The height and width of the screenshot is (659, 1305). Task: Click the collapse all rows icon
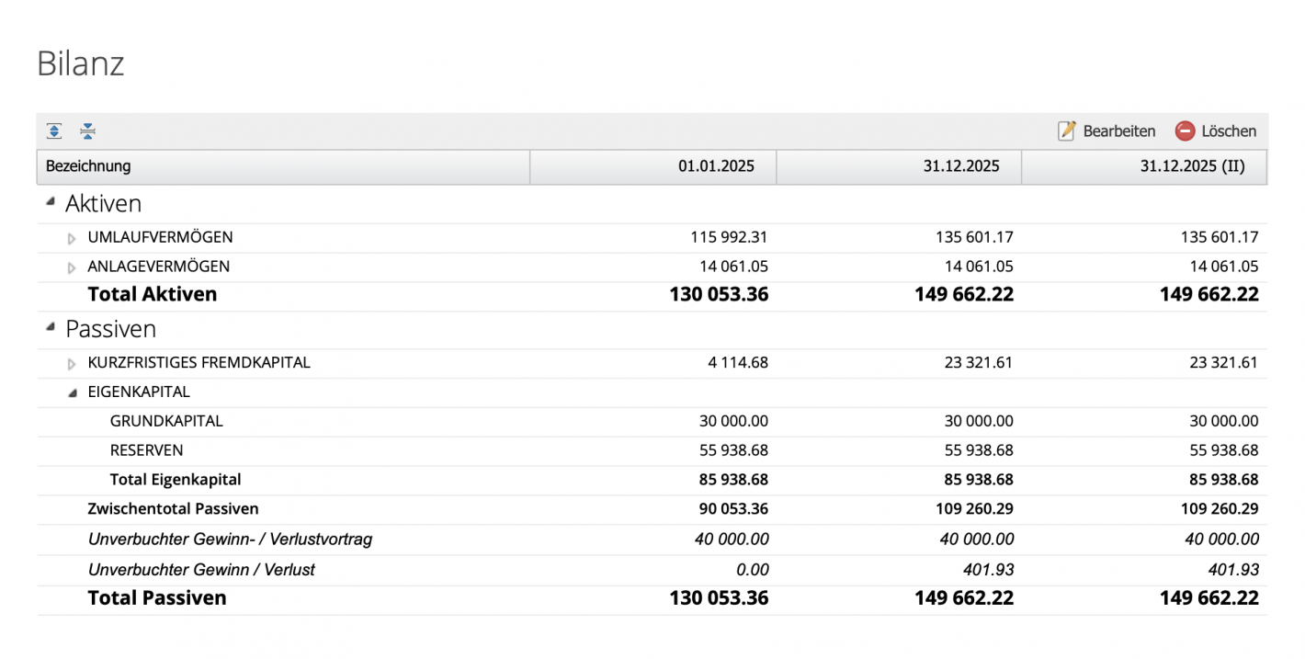point(87,131)
